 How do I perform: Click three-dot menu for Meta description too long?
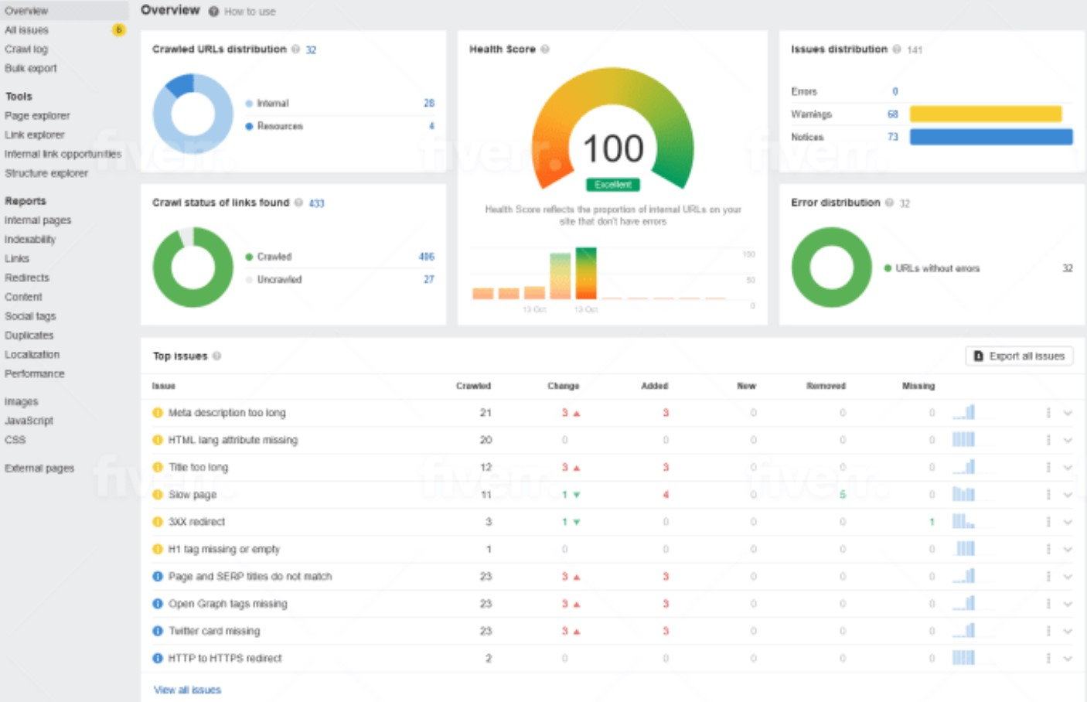tap(1048, 413)
